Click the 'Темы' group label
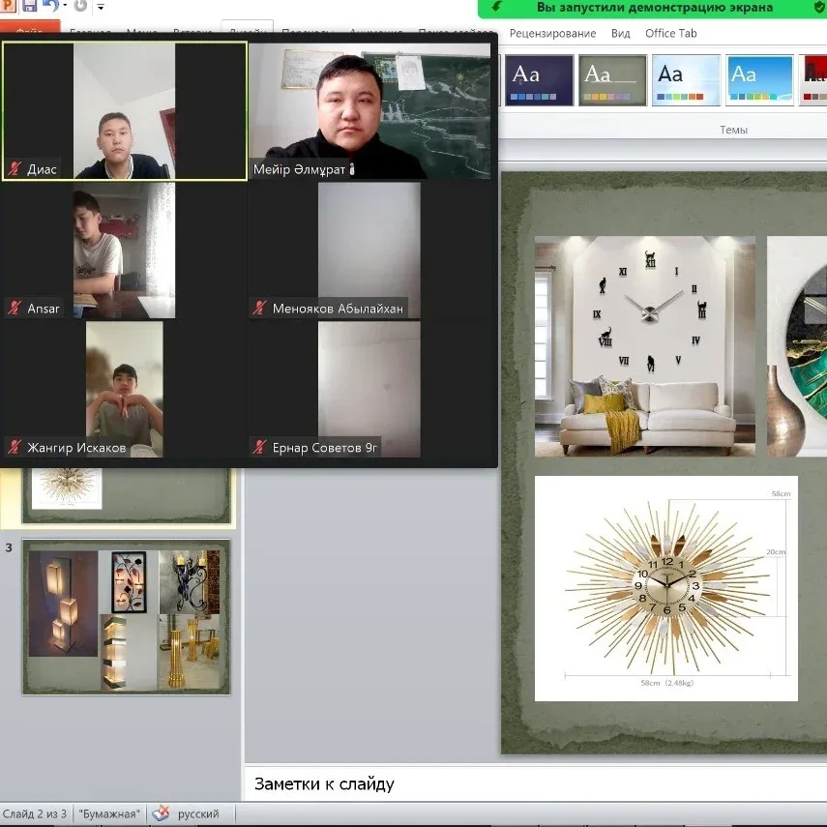Screen dimensions: 827x827 tap(733, 130)
